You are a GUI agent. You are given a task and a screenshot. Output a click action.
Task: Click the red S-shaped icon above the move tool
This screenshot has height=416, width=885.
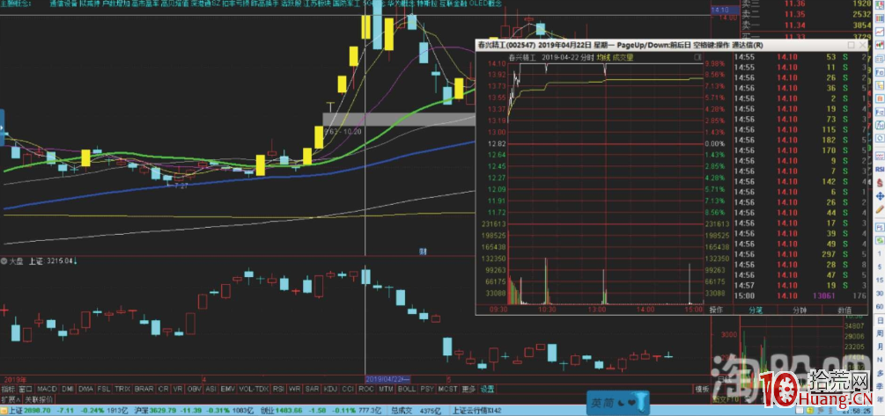(x=880, y=183)
